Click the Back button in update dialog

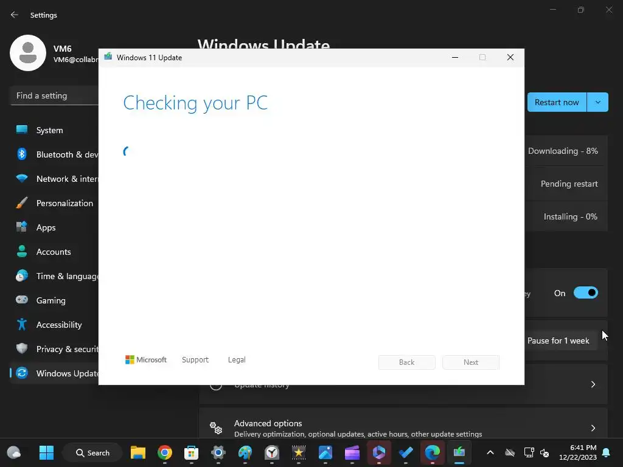407,362
